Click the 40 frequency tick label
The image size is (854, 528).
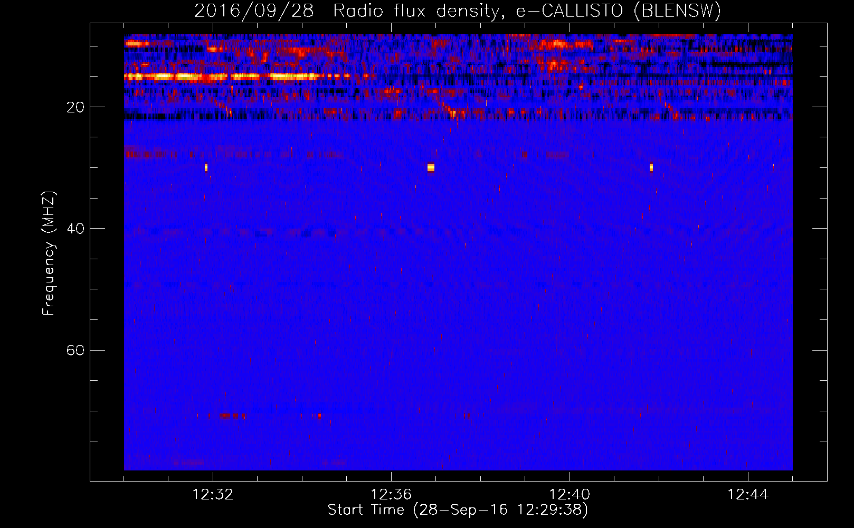coord(75,229)
